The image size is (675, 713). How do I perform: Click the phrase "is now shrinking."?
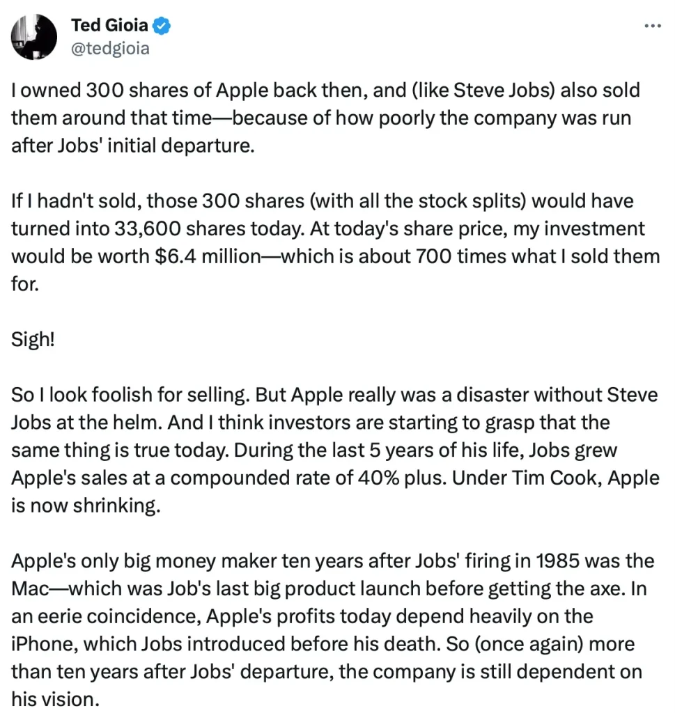(85, 505)
